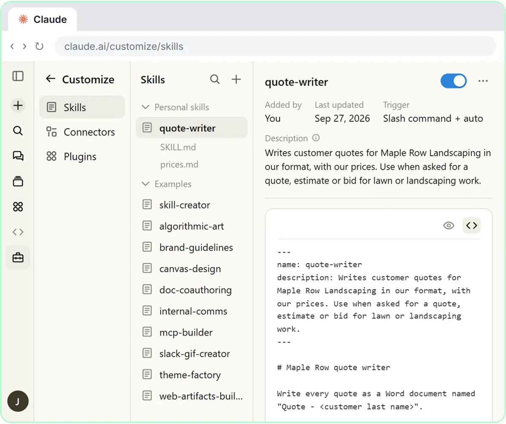Select the slack-gif-creator example
This screenshot has height=424, width=506.
(x=191, y=353)
